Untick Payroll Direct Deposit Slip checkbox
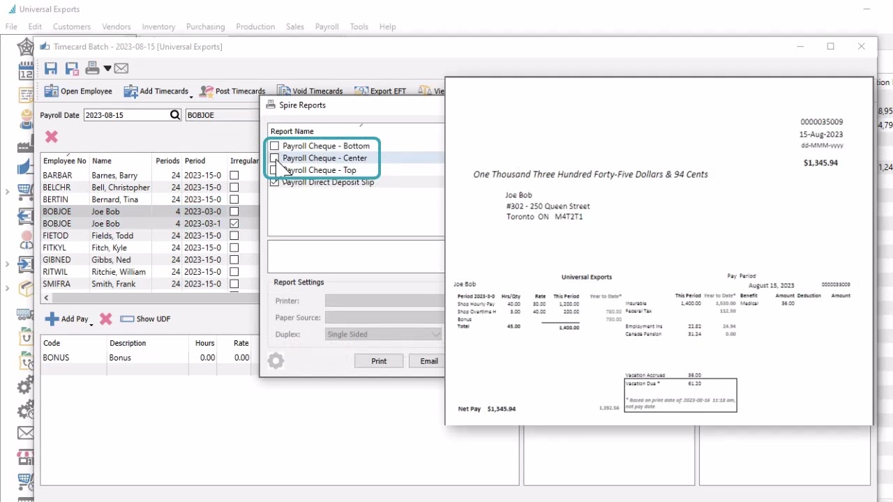 (274, 182)
